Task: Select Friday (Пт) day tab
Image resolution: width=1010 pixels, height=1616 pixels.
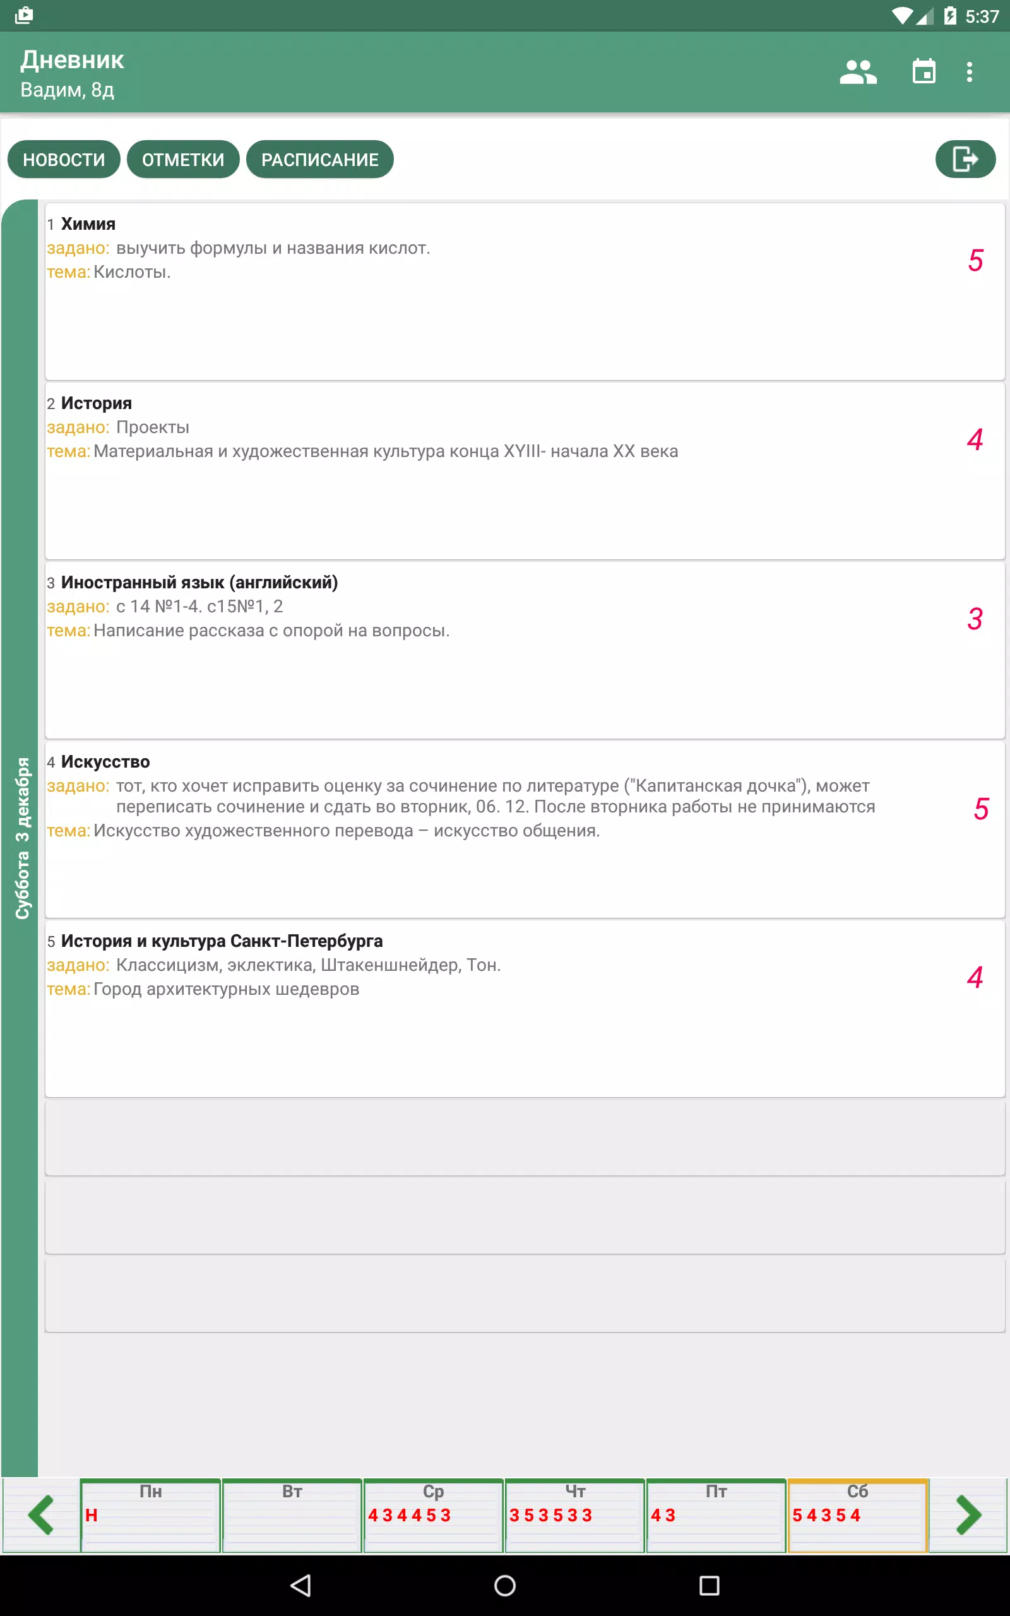Action: coord(716,1515)
